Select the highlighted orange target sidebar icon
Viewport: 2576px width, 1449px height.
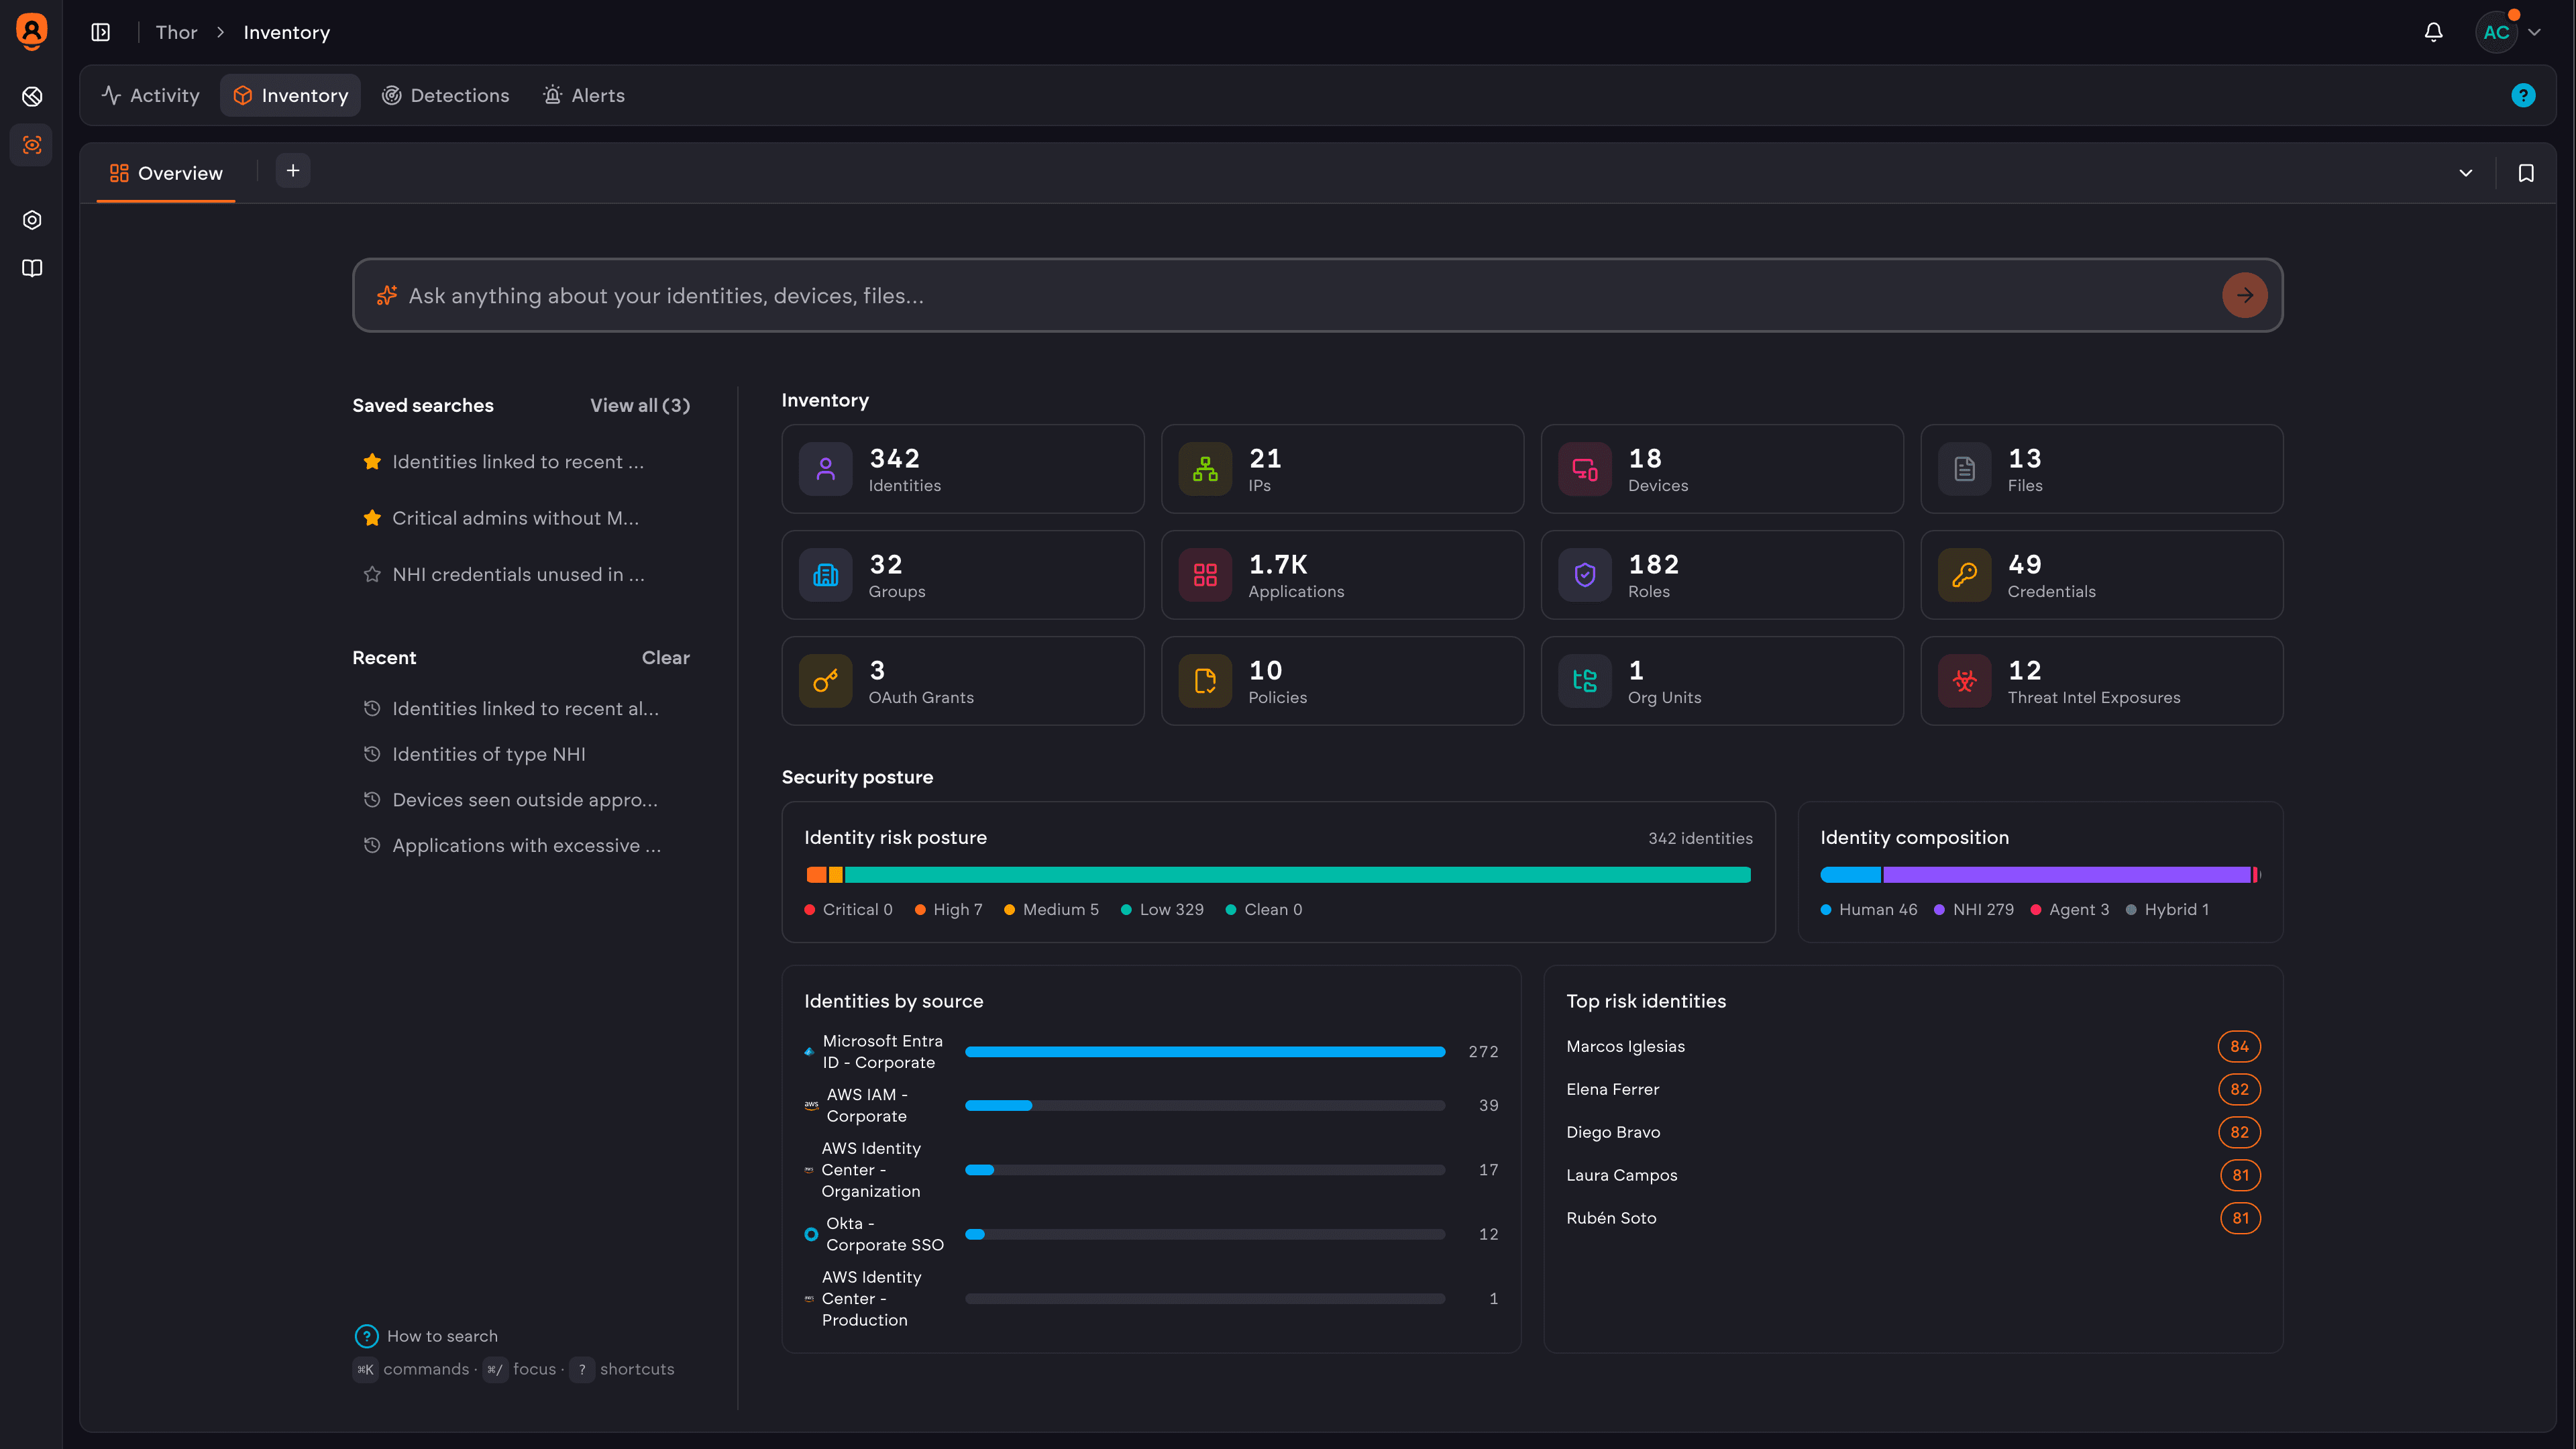point(32,145)
